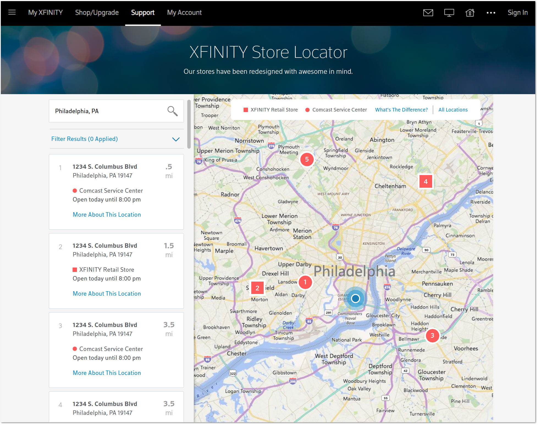The image size is (538, 425).
Task: Open the hamburger menu icon
Action: (12, 12)
